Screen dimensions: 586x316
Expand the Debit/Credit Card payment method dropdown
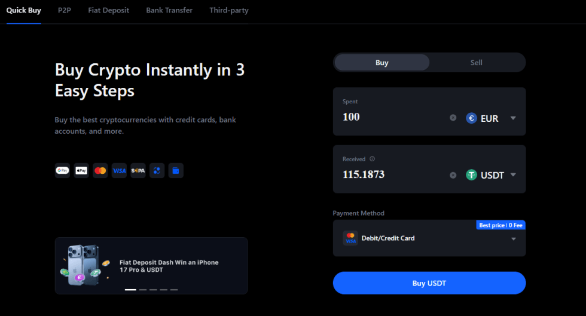tap(513, 239)
